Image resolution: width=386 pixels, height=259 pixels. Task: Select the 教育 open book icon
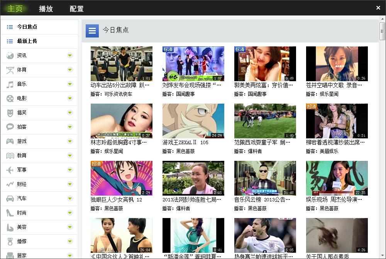coord(10,155)
